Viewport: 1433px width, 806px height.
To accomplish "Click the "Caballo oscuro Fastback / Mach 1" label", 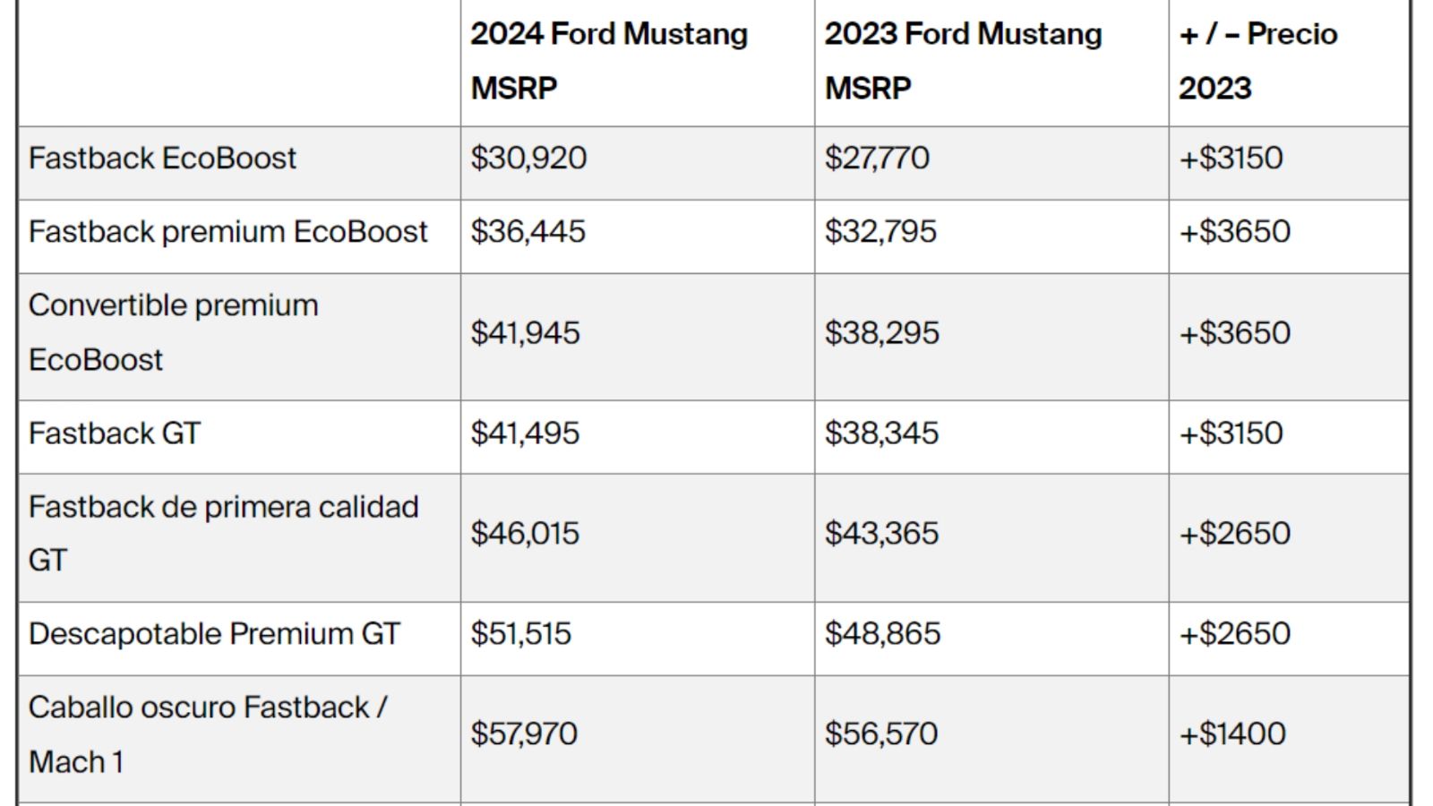I will [x=208, y=734].
